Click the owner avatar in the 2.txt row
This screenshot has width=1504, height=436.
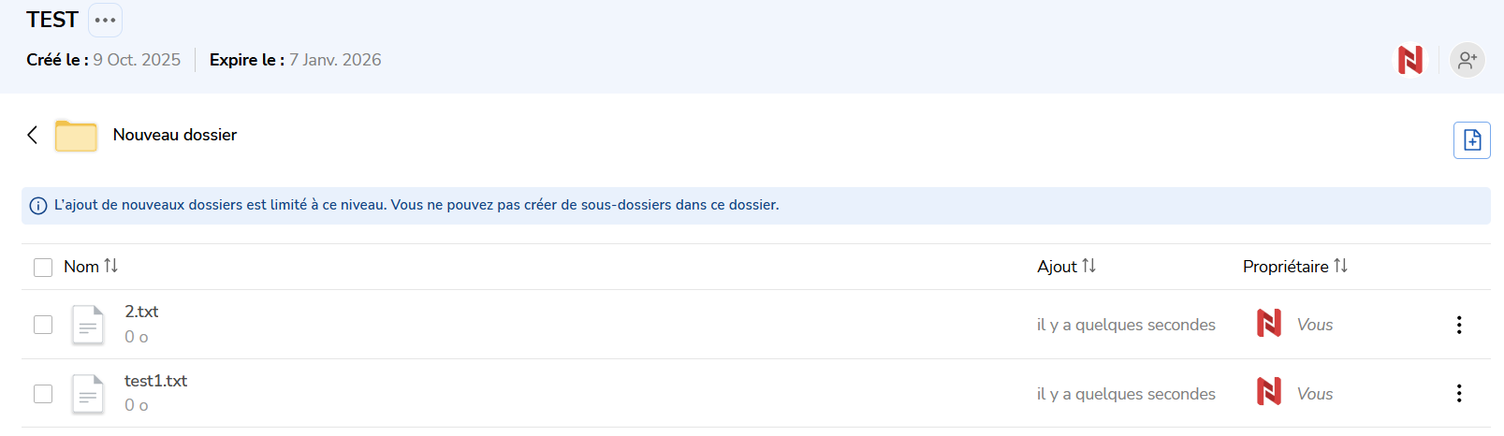coord(1268,324)
